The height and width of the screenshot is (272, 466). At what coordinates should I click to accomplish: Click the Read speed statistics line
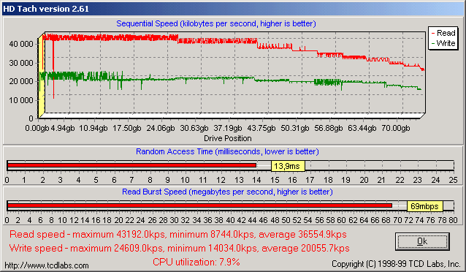point(178,235)
